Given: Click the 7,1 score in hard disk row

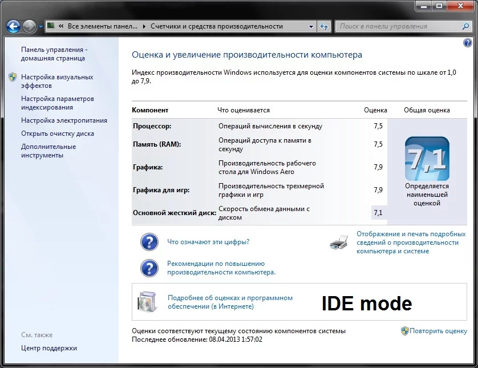Looking at the screenshot, I should 378,213.
